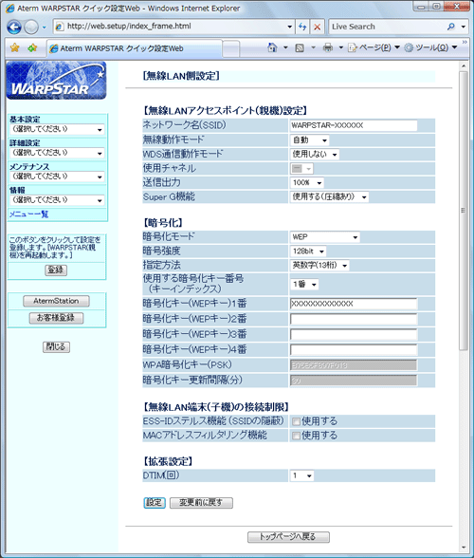This screenshot has width=474, height=558.
Task: Enable MACアドレスフィルタリング機能 checkbox
Action: [296, 436]
